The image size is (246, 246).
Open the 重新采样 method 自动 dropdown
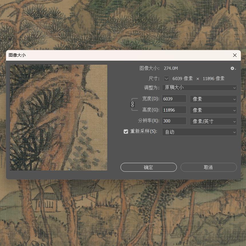[x=199, y=132]
